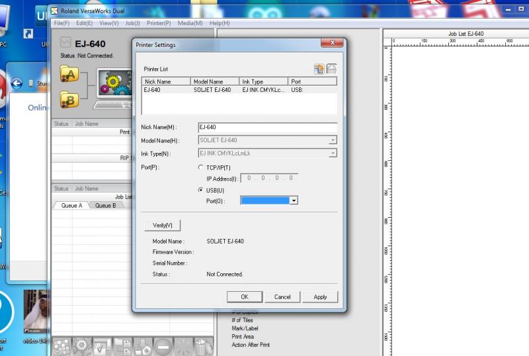
Task: Click the desktop shortcut arrow icon
Action: (28, 34)
